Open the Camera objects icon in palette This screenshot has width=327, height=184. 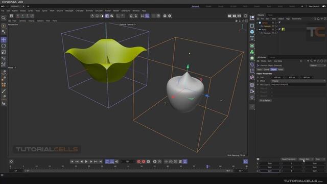pyautogui.click(x=252, y=91)
